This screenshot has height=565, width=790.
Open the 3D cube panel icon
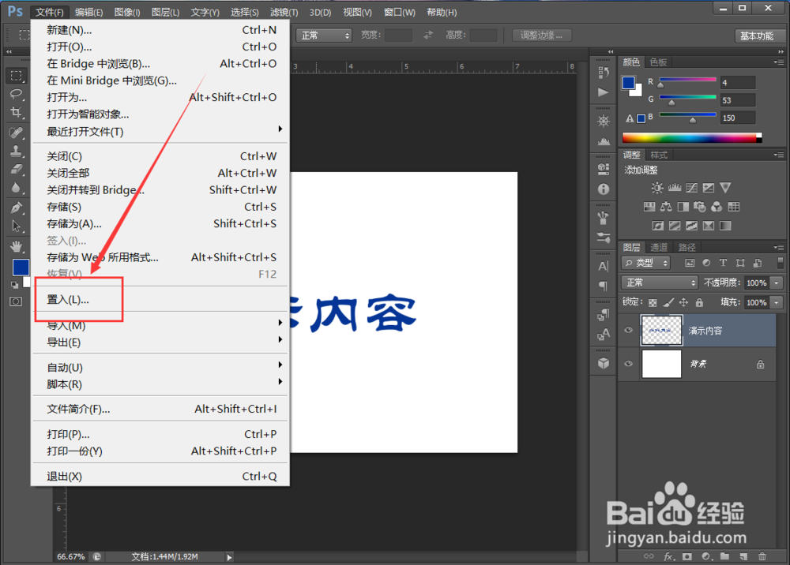[x=603, y=363]
